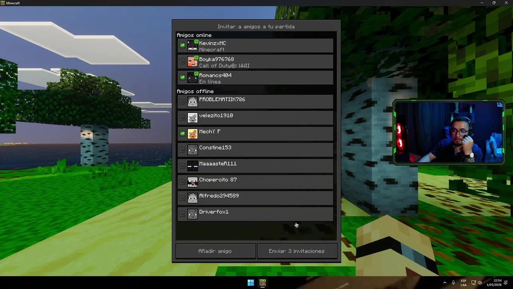513x289 pixels.
Task: Click the Chopercito 87 friend name
Action: 218,180
